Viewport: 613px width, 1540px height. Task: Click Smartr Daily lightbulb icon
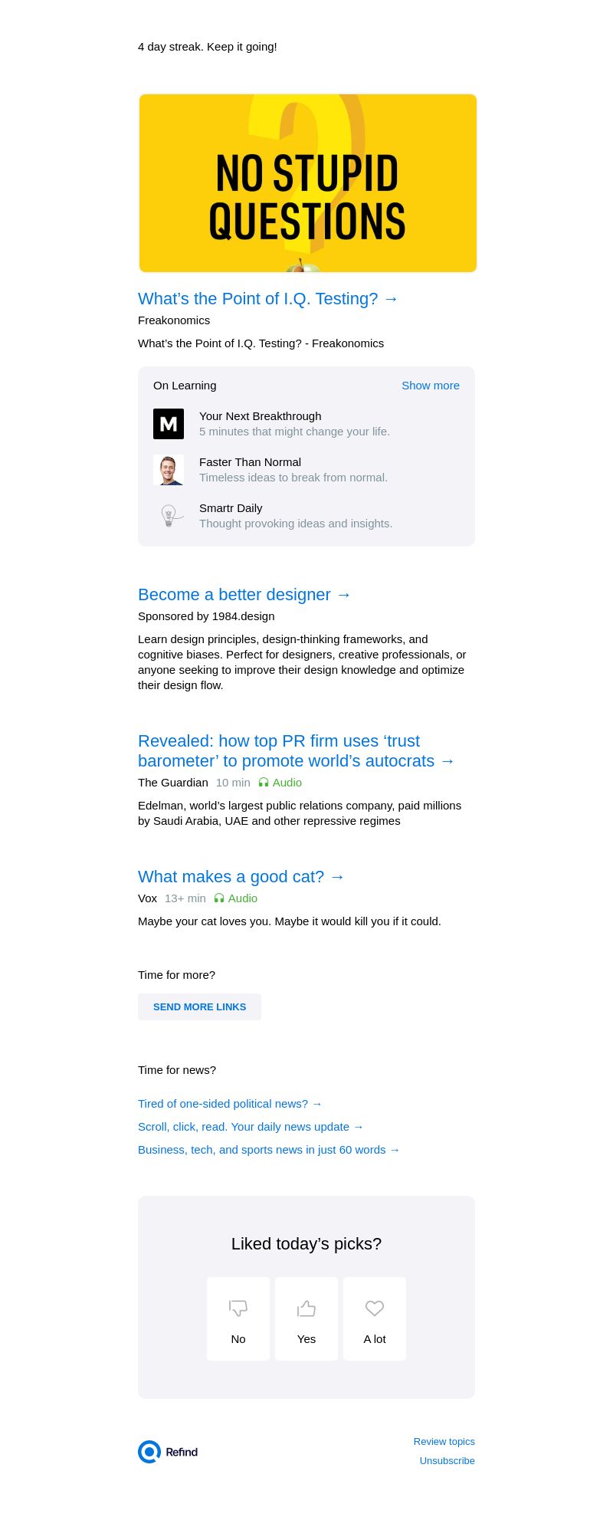[169, 516]
